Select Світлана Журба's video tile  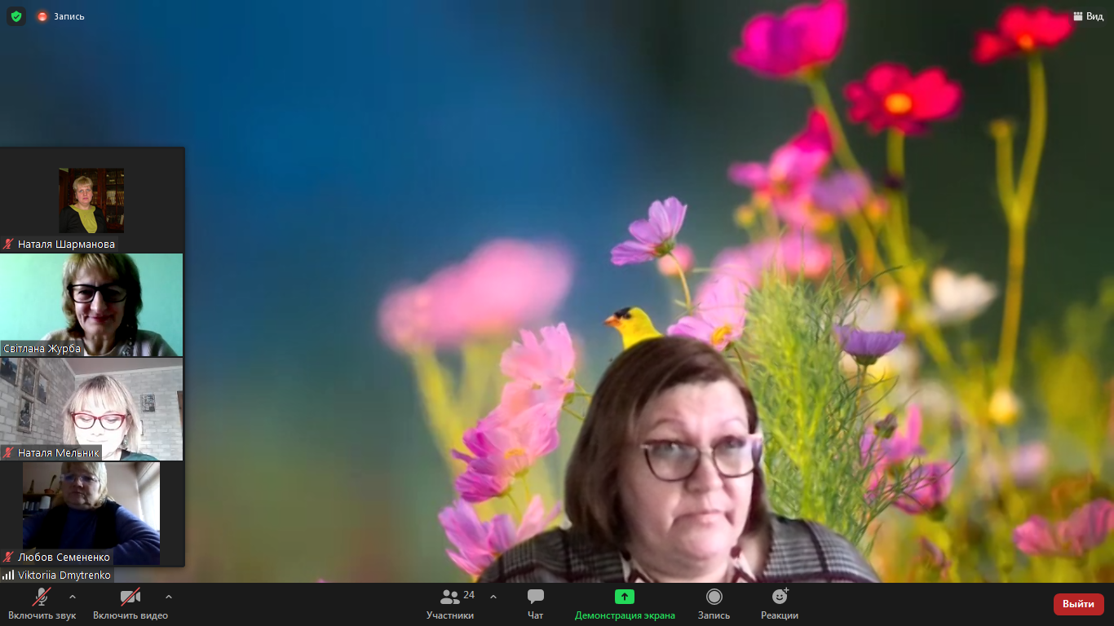pos(91,303)
